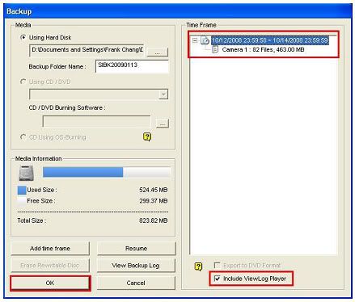The height and width of the screenshot is (302, 355).
Task: Select the Using Hard Disk radio button
Action: (23, 37)
